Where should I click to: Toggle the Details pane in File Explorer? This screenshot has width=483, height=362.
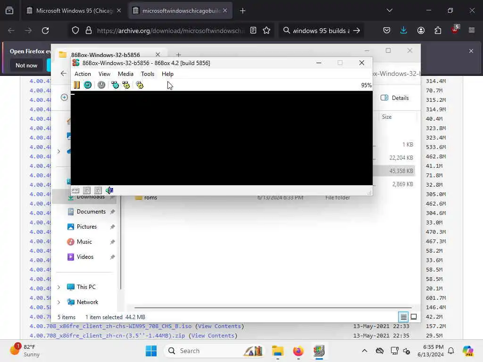[x=395, y=98]
